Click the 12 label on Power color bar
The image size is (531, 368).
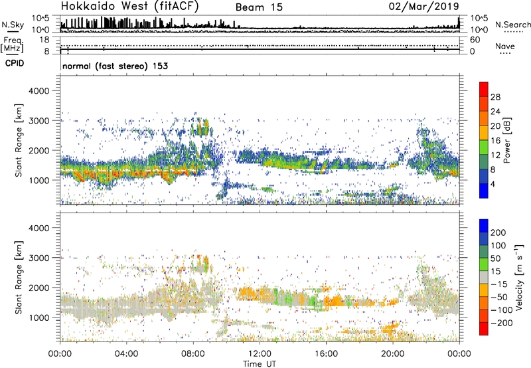click(x=495, y=155)
